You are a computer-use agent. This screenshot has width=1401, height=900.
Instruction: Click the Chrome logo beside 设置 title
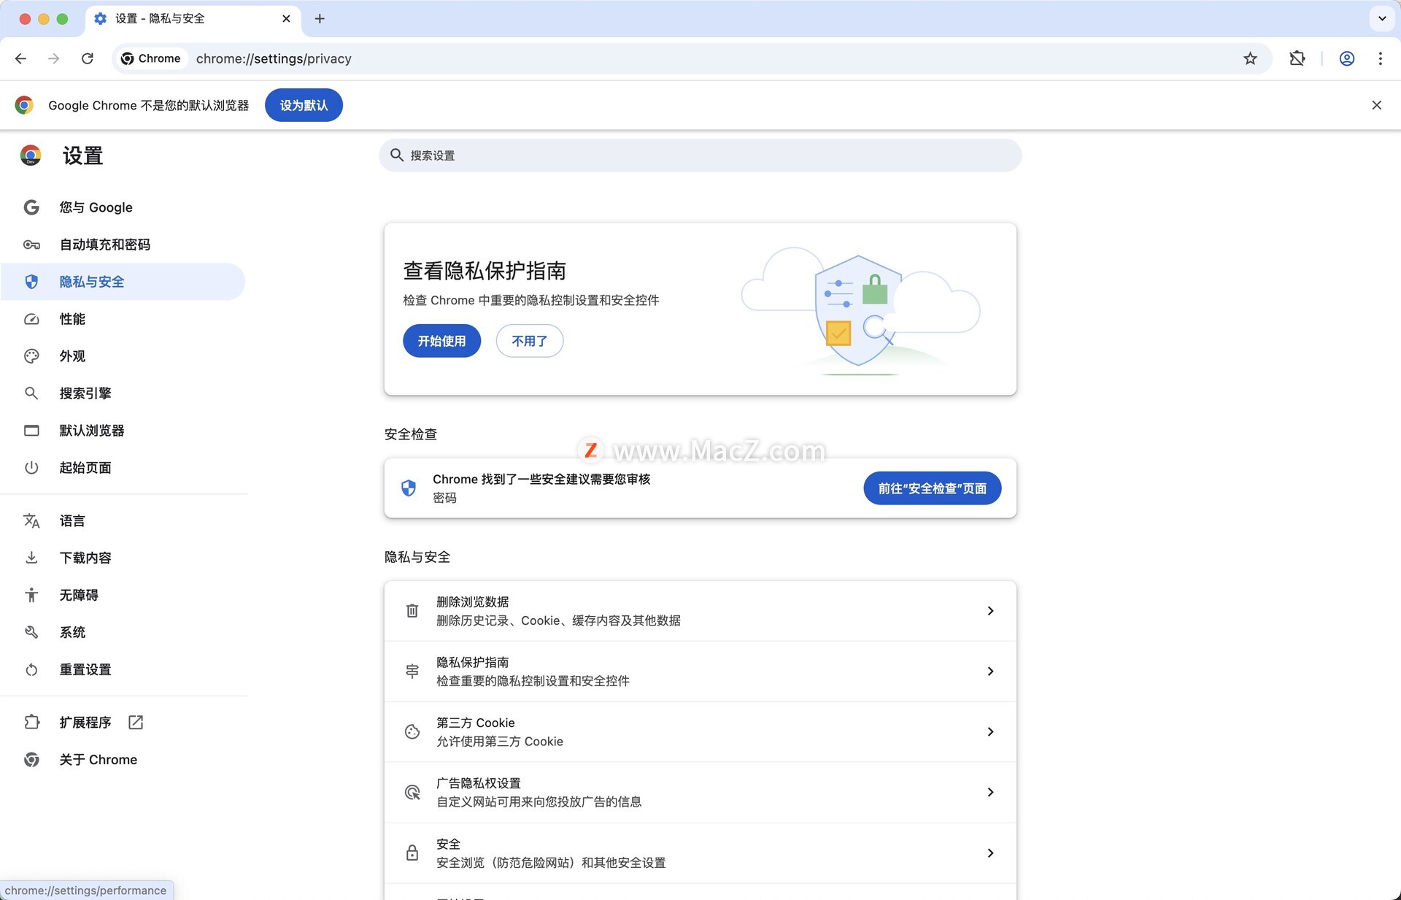tap(31, 155)
